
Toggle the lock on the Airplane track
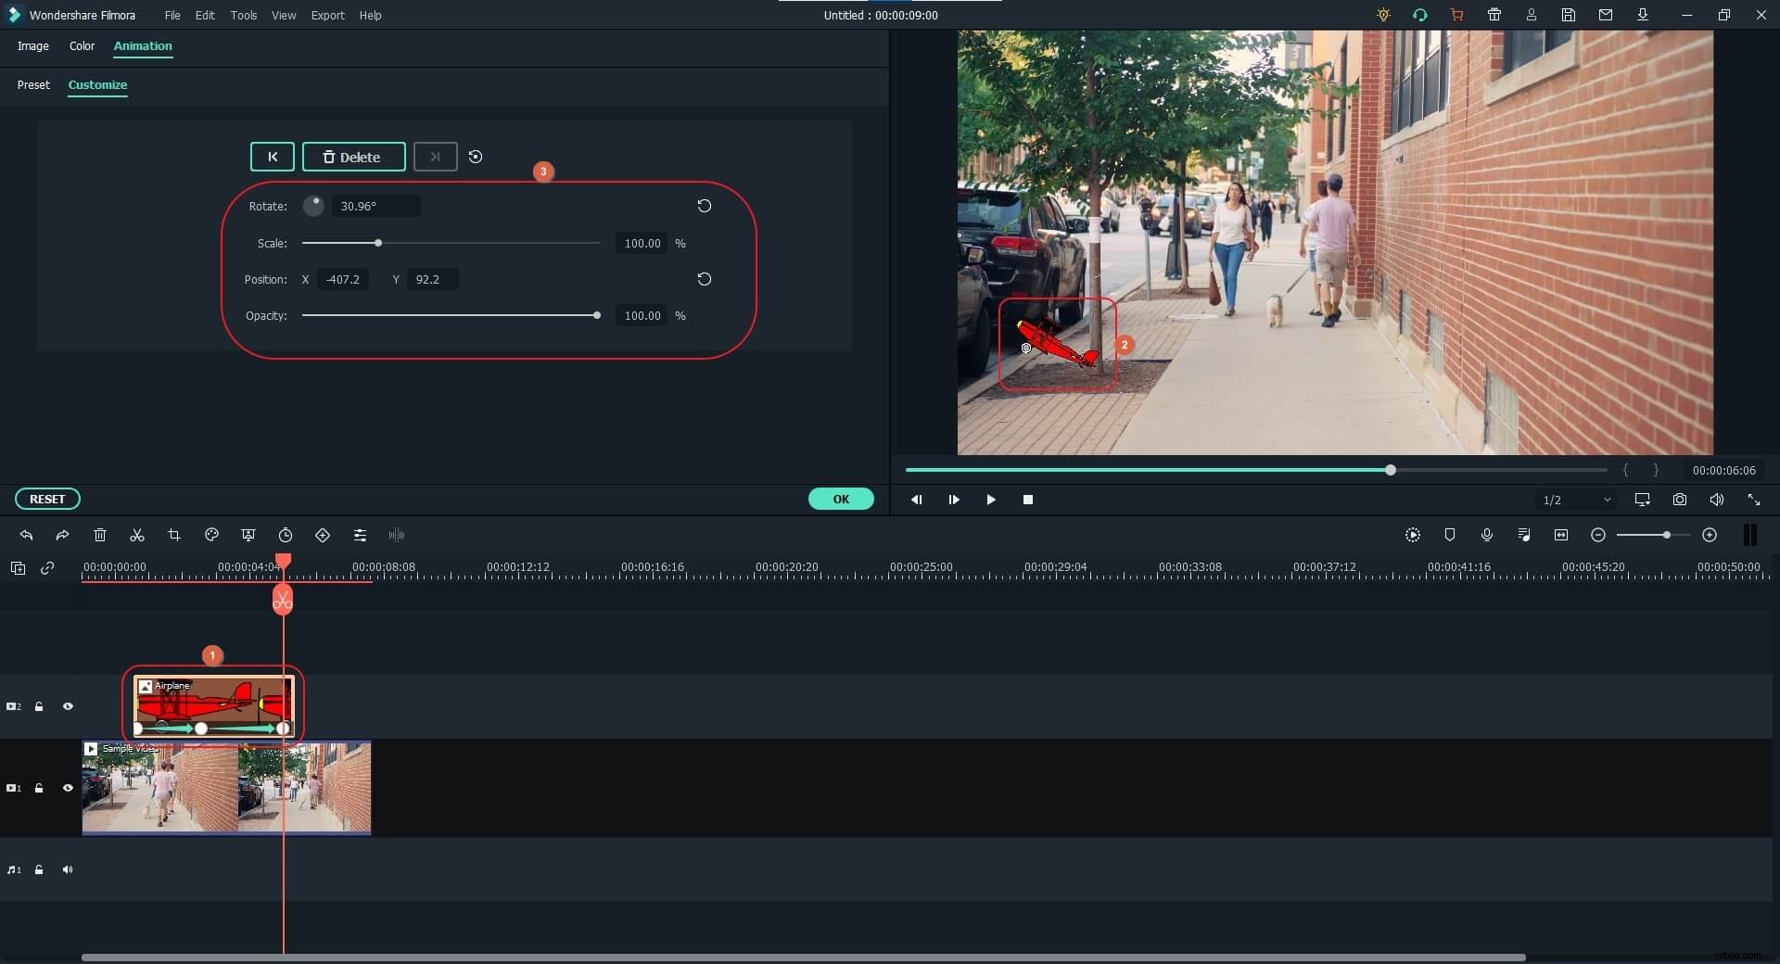point(39,706)
